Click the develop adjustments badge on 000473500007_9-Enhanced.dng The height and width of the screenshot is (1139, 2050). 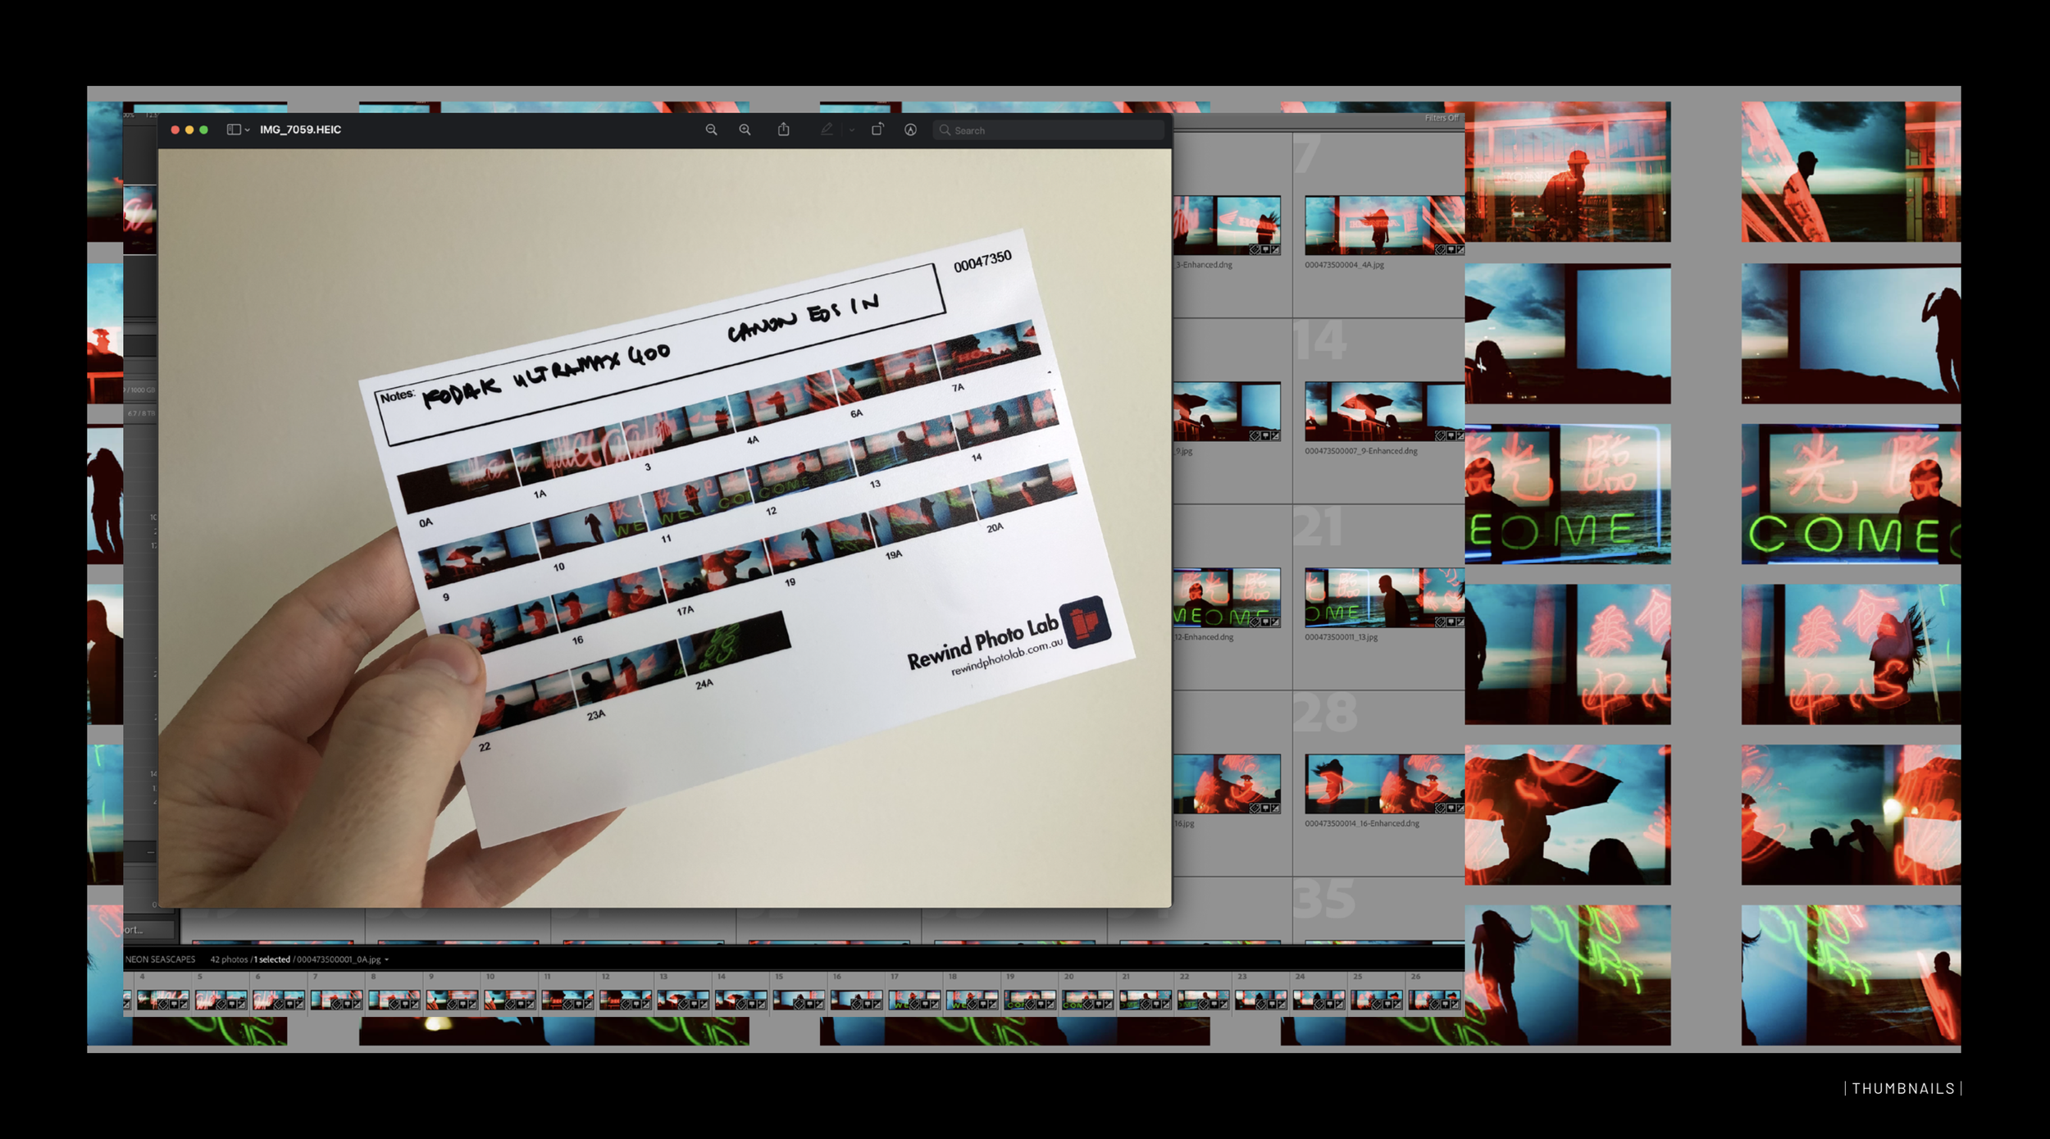1460,435
